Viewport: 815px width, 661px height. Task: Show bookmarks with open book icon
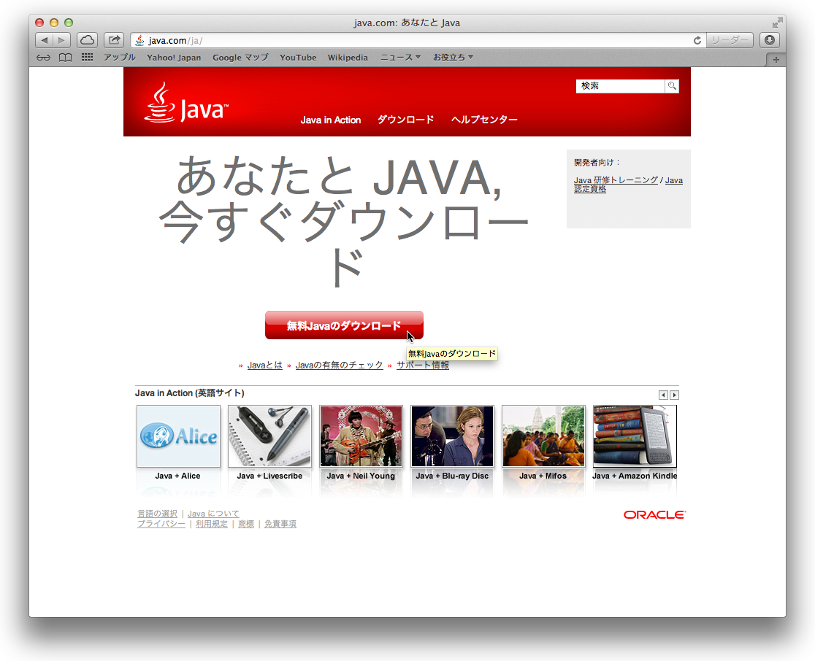66,58
